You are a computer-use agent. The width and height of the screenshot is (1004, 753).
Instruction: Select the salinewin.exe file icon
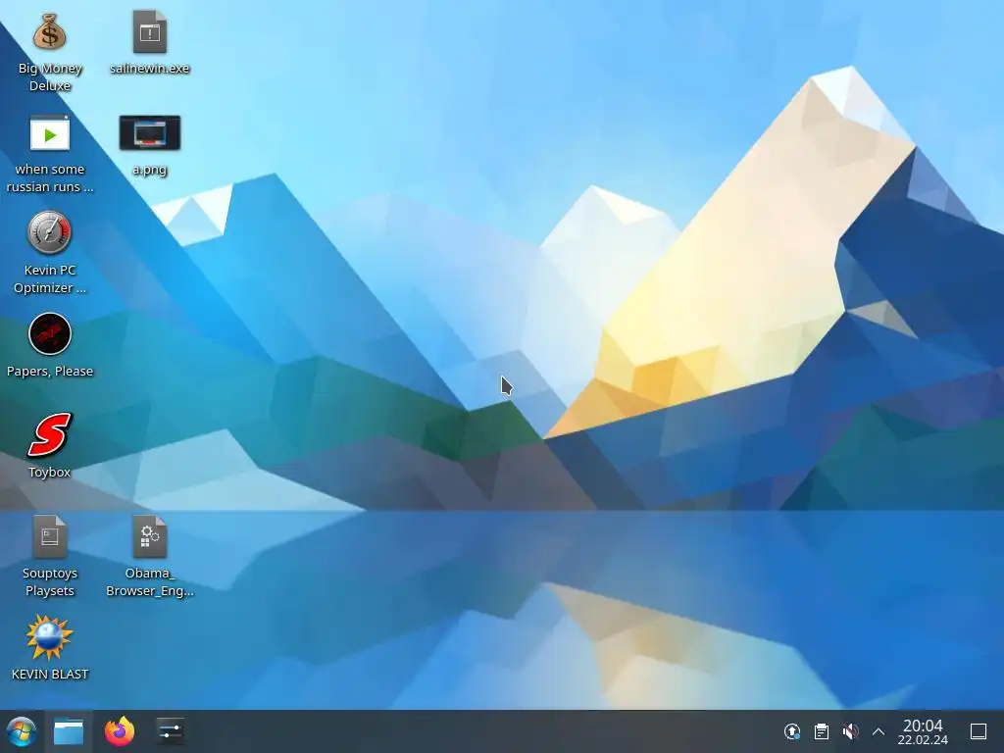pos(150,32)
